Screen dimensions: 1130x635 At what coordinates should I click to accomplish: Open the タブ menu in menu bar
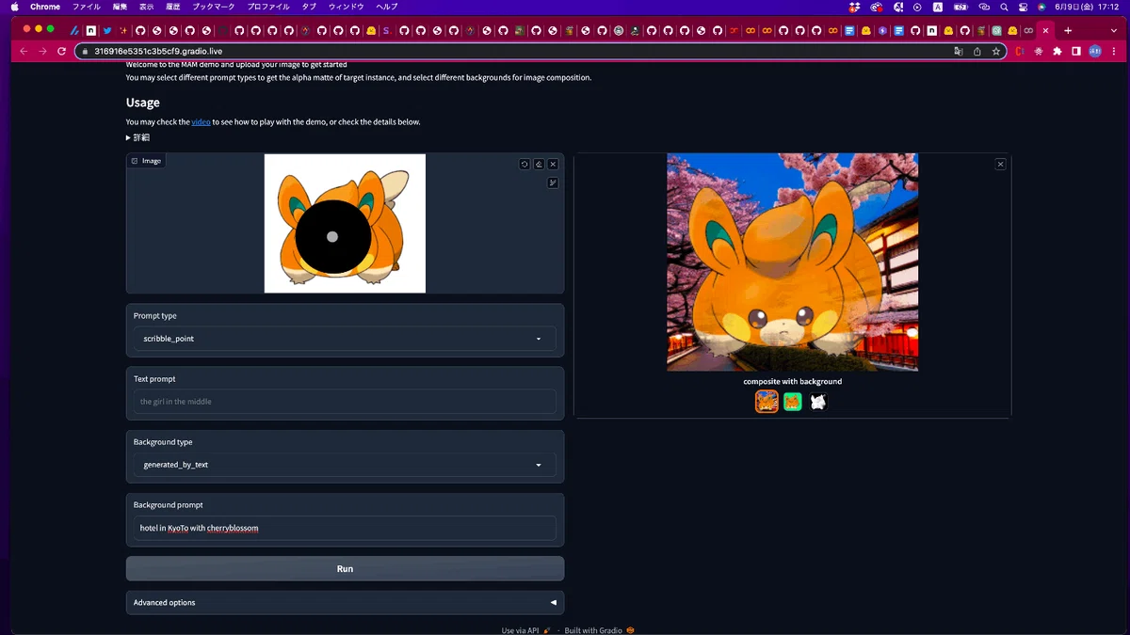[309, 7]
